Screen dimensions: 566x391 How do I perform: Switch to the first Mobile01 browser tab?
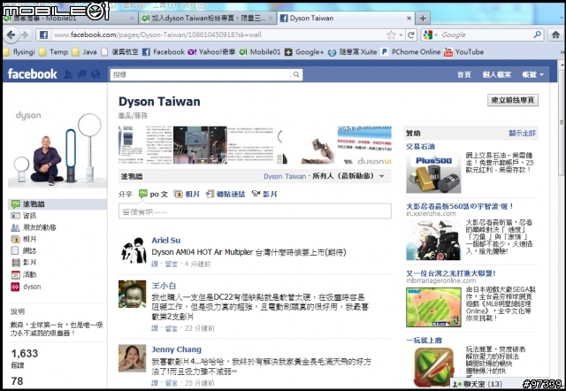(69, 18)
